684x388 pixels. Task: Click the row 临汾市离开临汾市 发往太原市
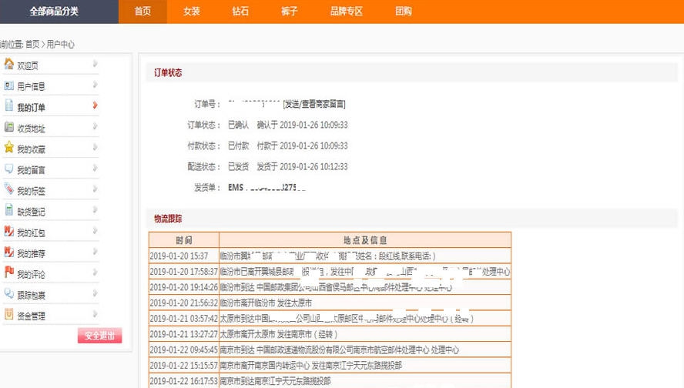[x=330, y=303]
